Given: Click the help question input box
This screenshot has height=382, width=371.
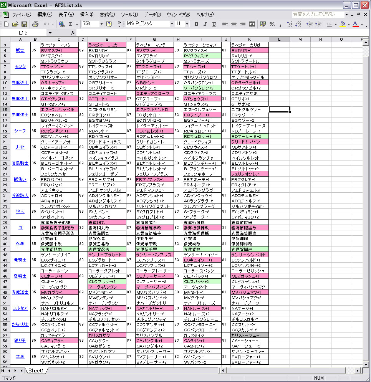Looking at the screenshot, I should tap(318, 14).
